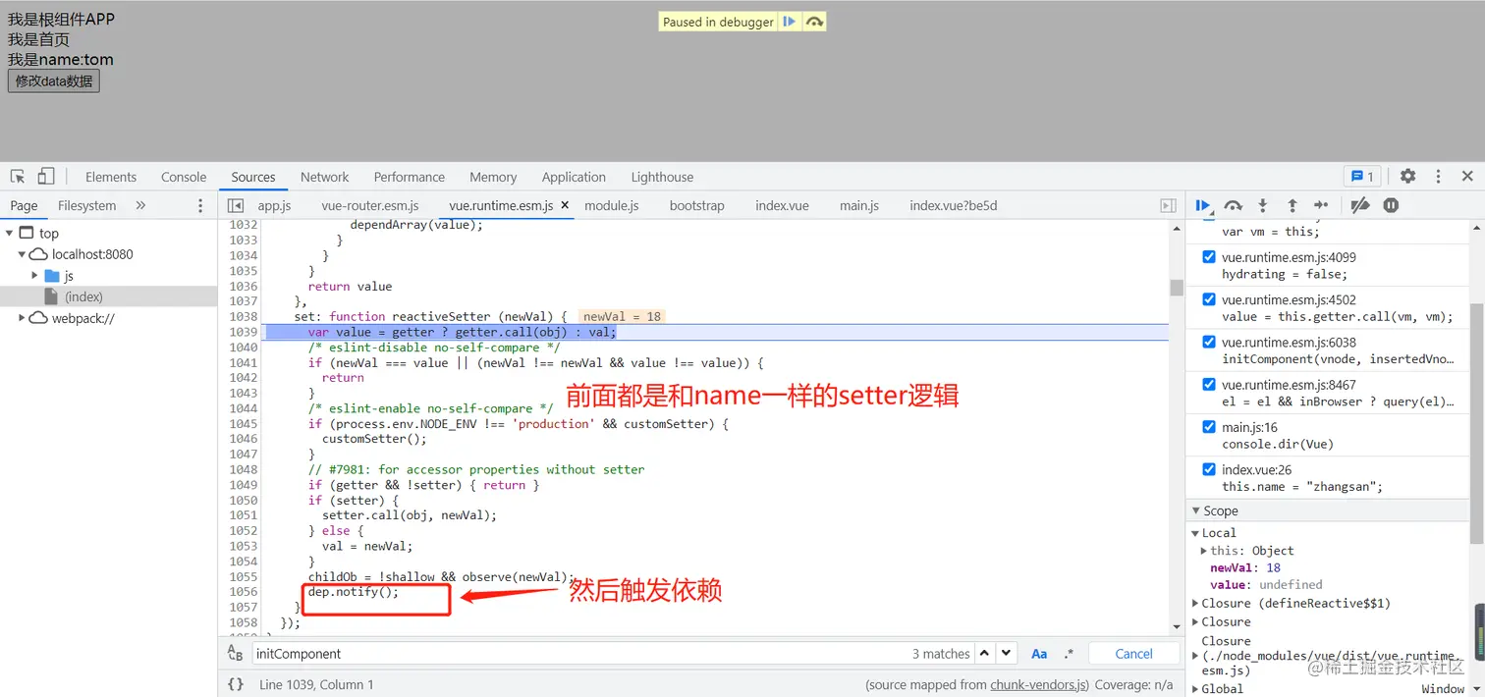Uncheck breakpoint vue.runtime.esm.js:4502
Viewport: 1485px width, 697px height.
pos(1209,299)
